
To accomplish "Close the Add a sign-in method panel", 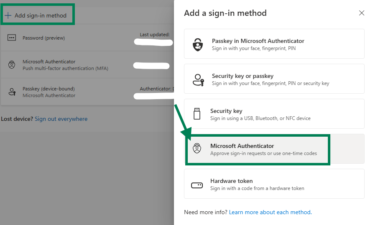I will (362, 13).
